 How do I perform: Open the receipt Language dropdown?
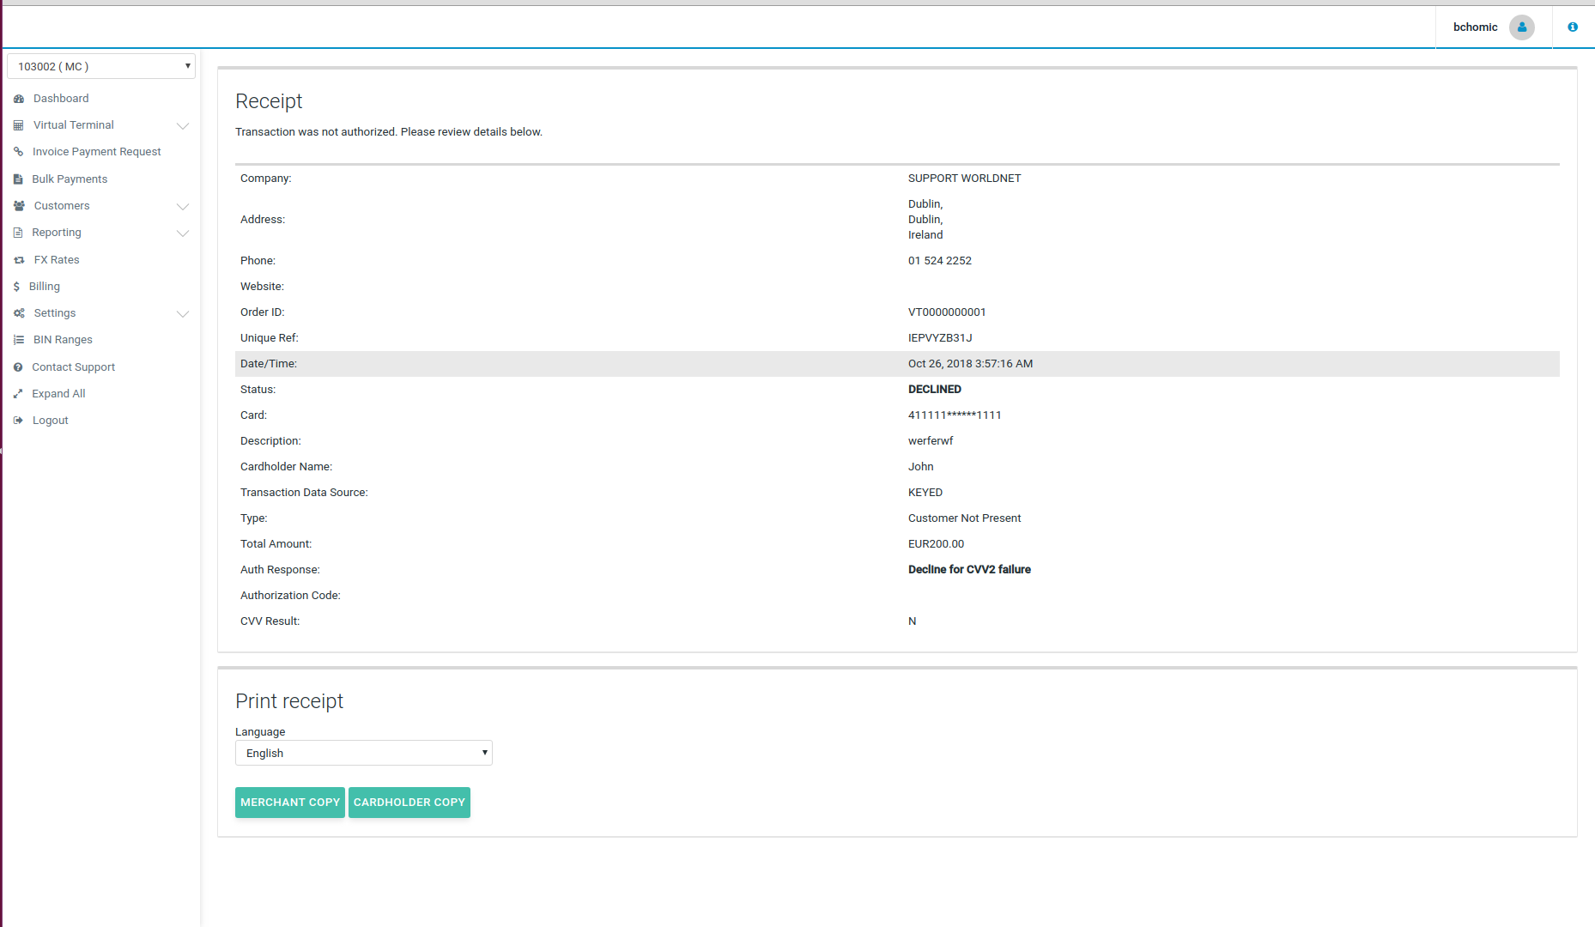tap(363, 753)
